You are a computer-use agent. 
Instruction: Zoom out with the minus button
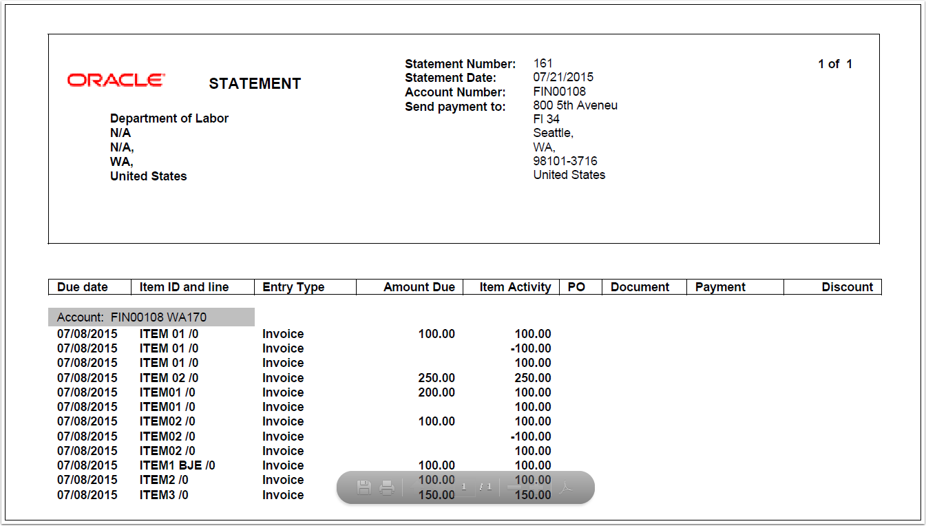(514, 487)
